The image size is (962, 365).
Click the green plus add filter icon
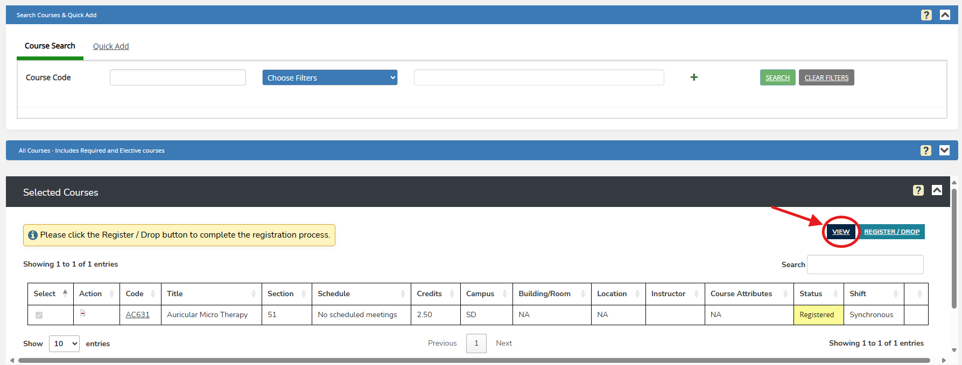click(694, 77)
